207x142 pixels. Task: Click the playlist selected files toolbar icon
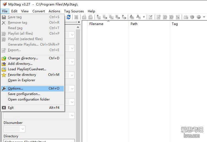[171, 17]
